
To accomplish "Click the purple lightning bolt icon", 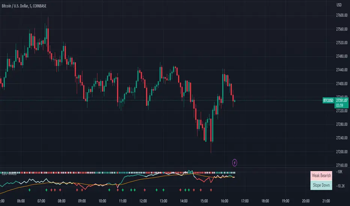I will tap(234, 163).
